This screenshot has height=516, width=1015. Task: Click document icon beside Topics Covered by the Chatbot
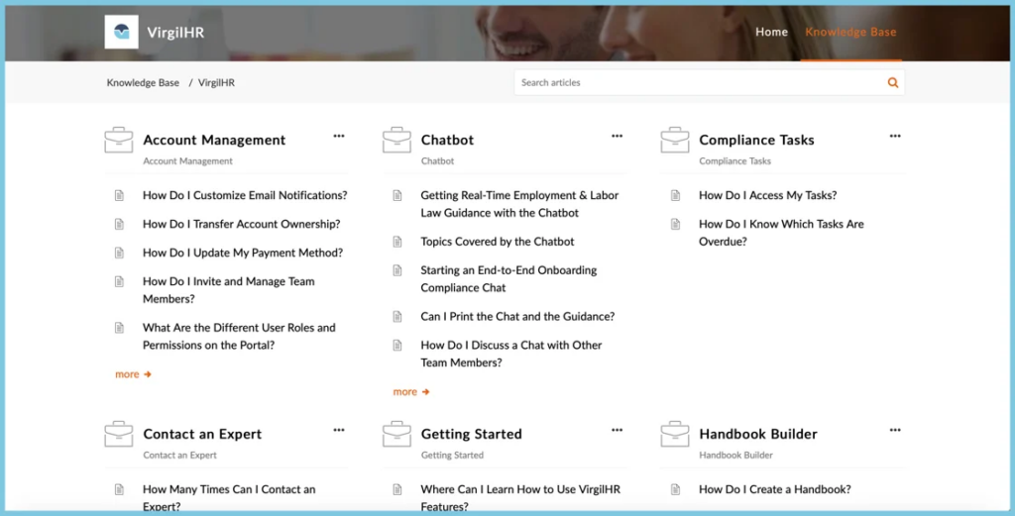397,242
